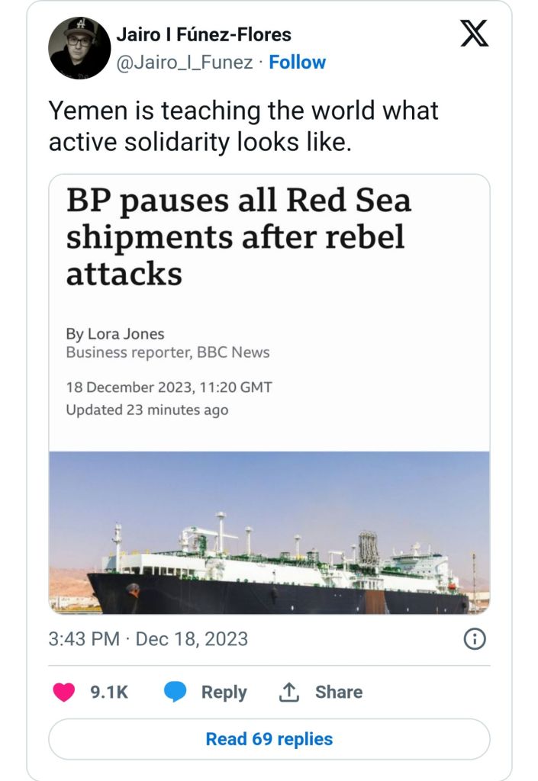Viewport: 538px width, 781px height.
Task: Follow Jairo I Fúnez-Flores
Action: pos(297,63)
